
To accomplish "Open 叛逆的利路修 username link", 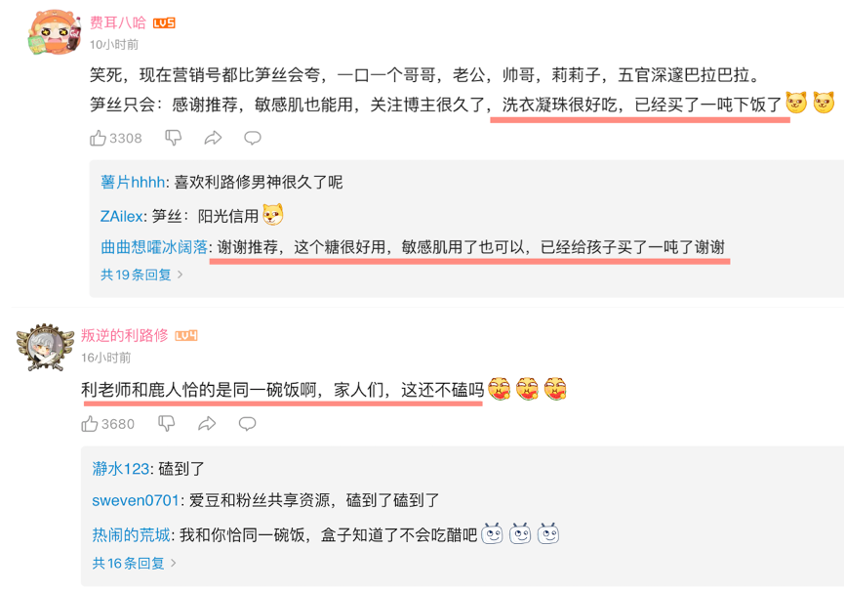I will click(125, 336).
